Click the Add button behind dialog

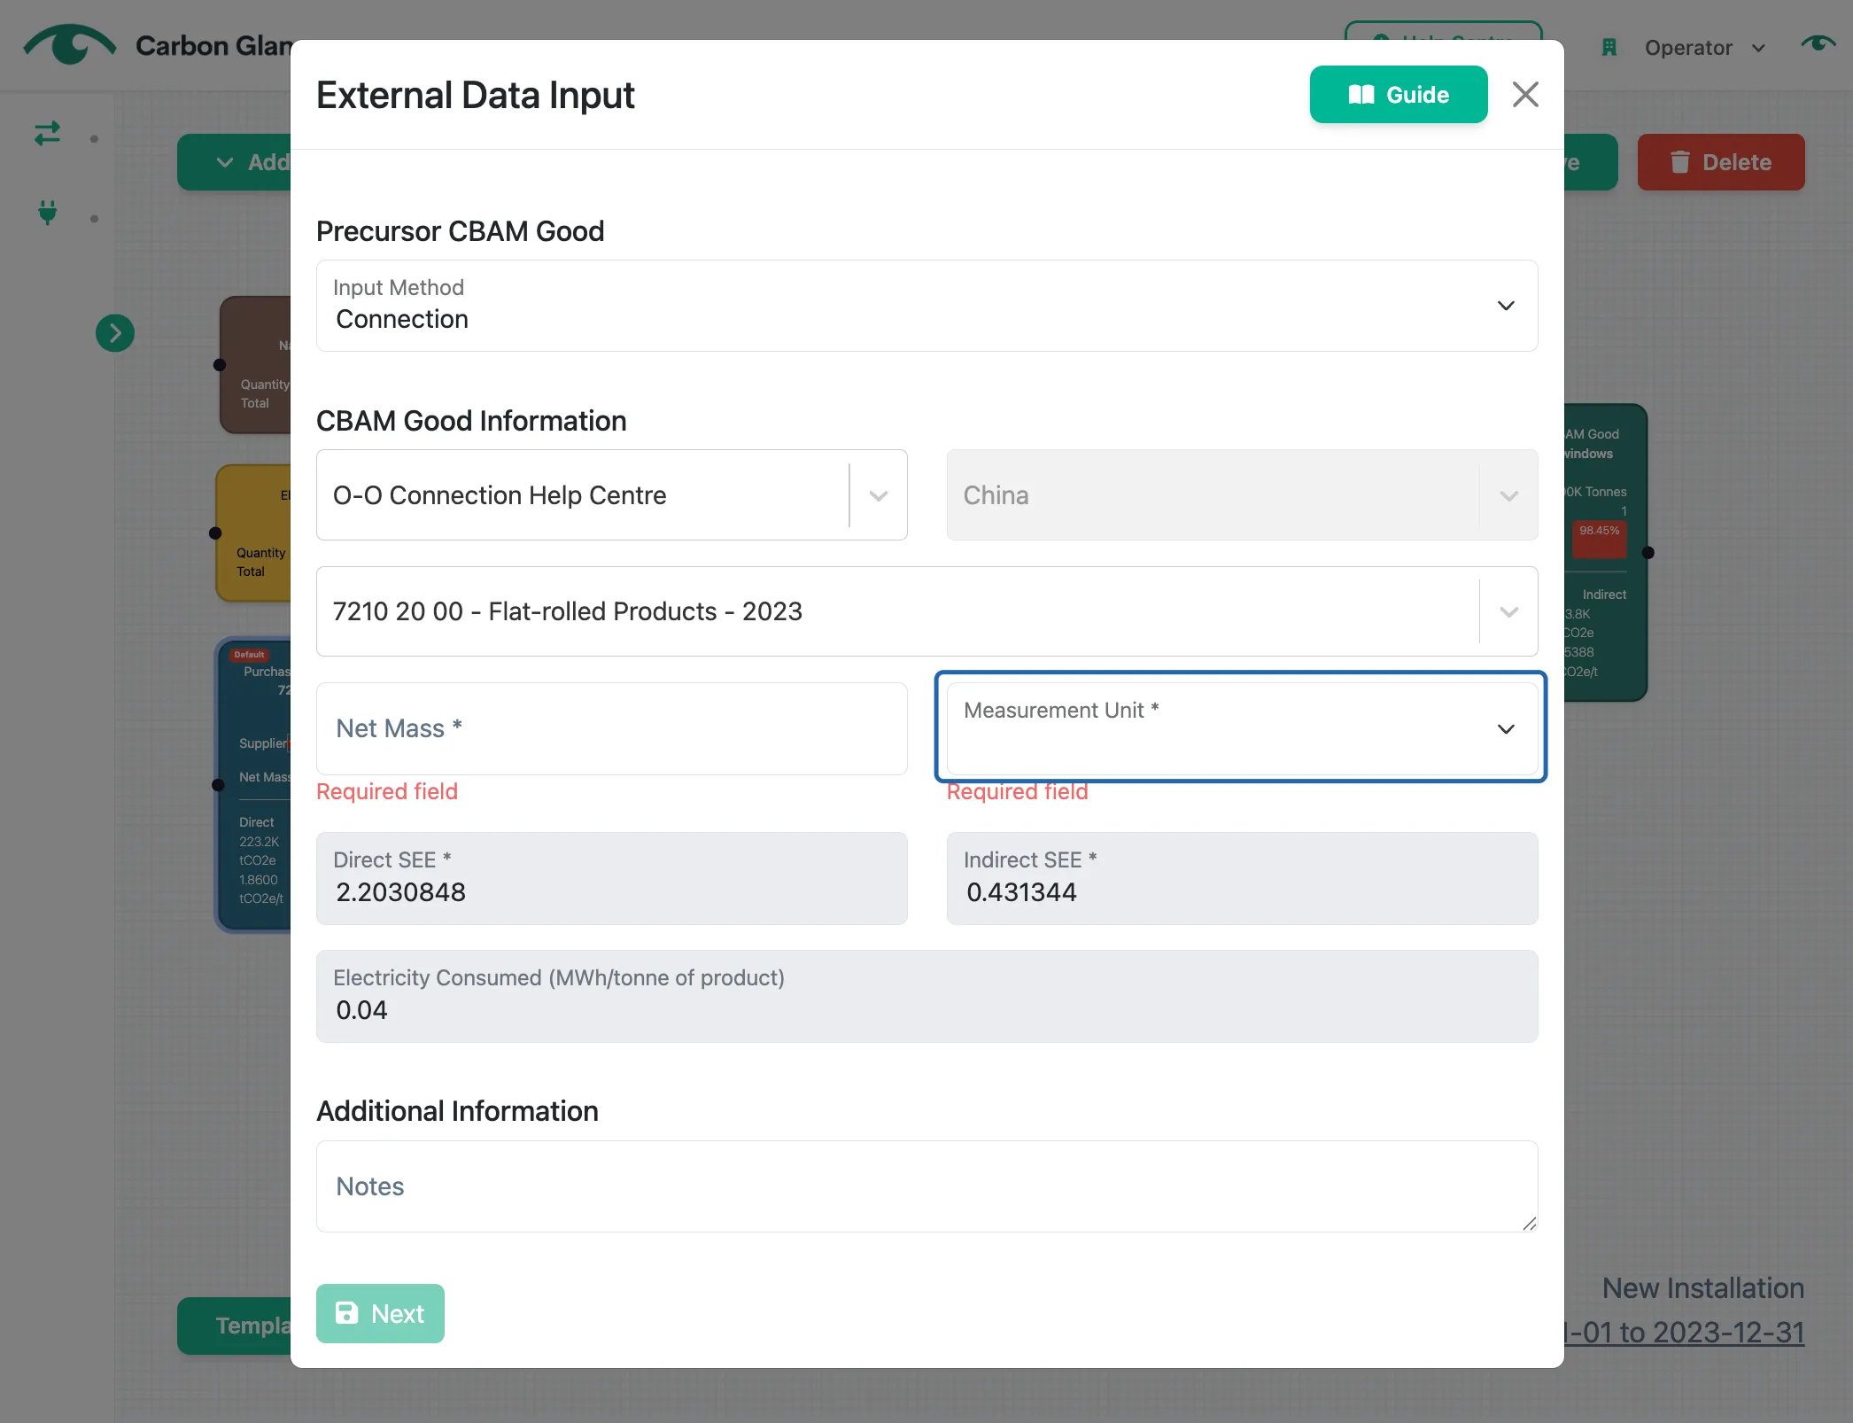(x=235, y=162)
